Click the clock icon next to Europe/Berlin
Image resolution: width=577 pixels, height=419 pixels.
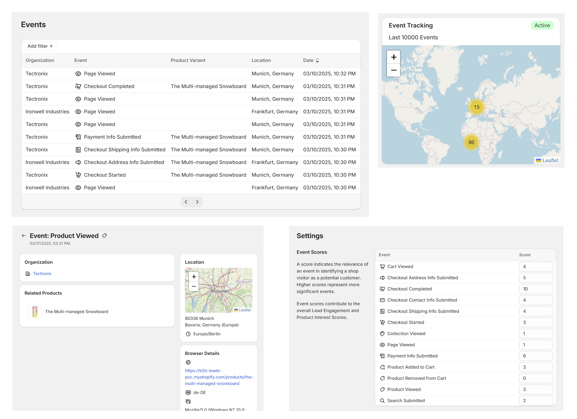coord(188,334)
